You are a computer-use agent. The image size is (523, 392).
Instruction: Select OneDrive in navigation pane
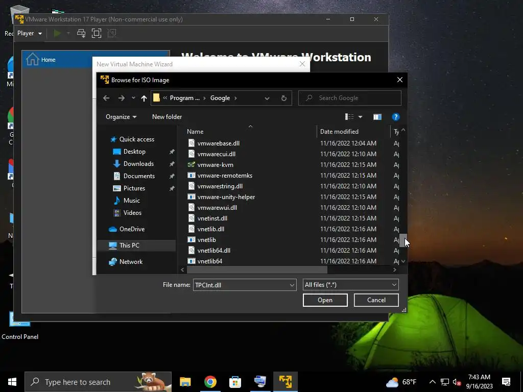coord(132,229)
